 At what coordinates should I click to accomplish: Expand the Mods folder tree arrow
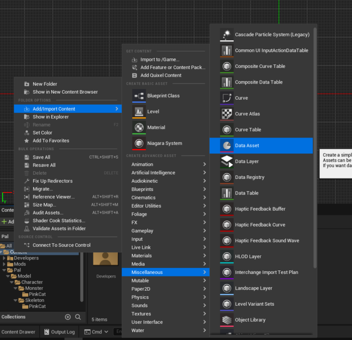(x=4, y=264)
